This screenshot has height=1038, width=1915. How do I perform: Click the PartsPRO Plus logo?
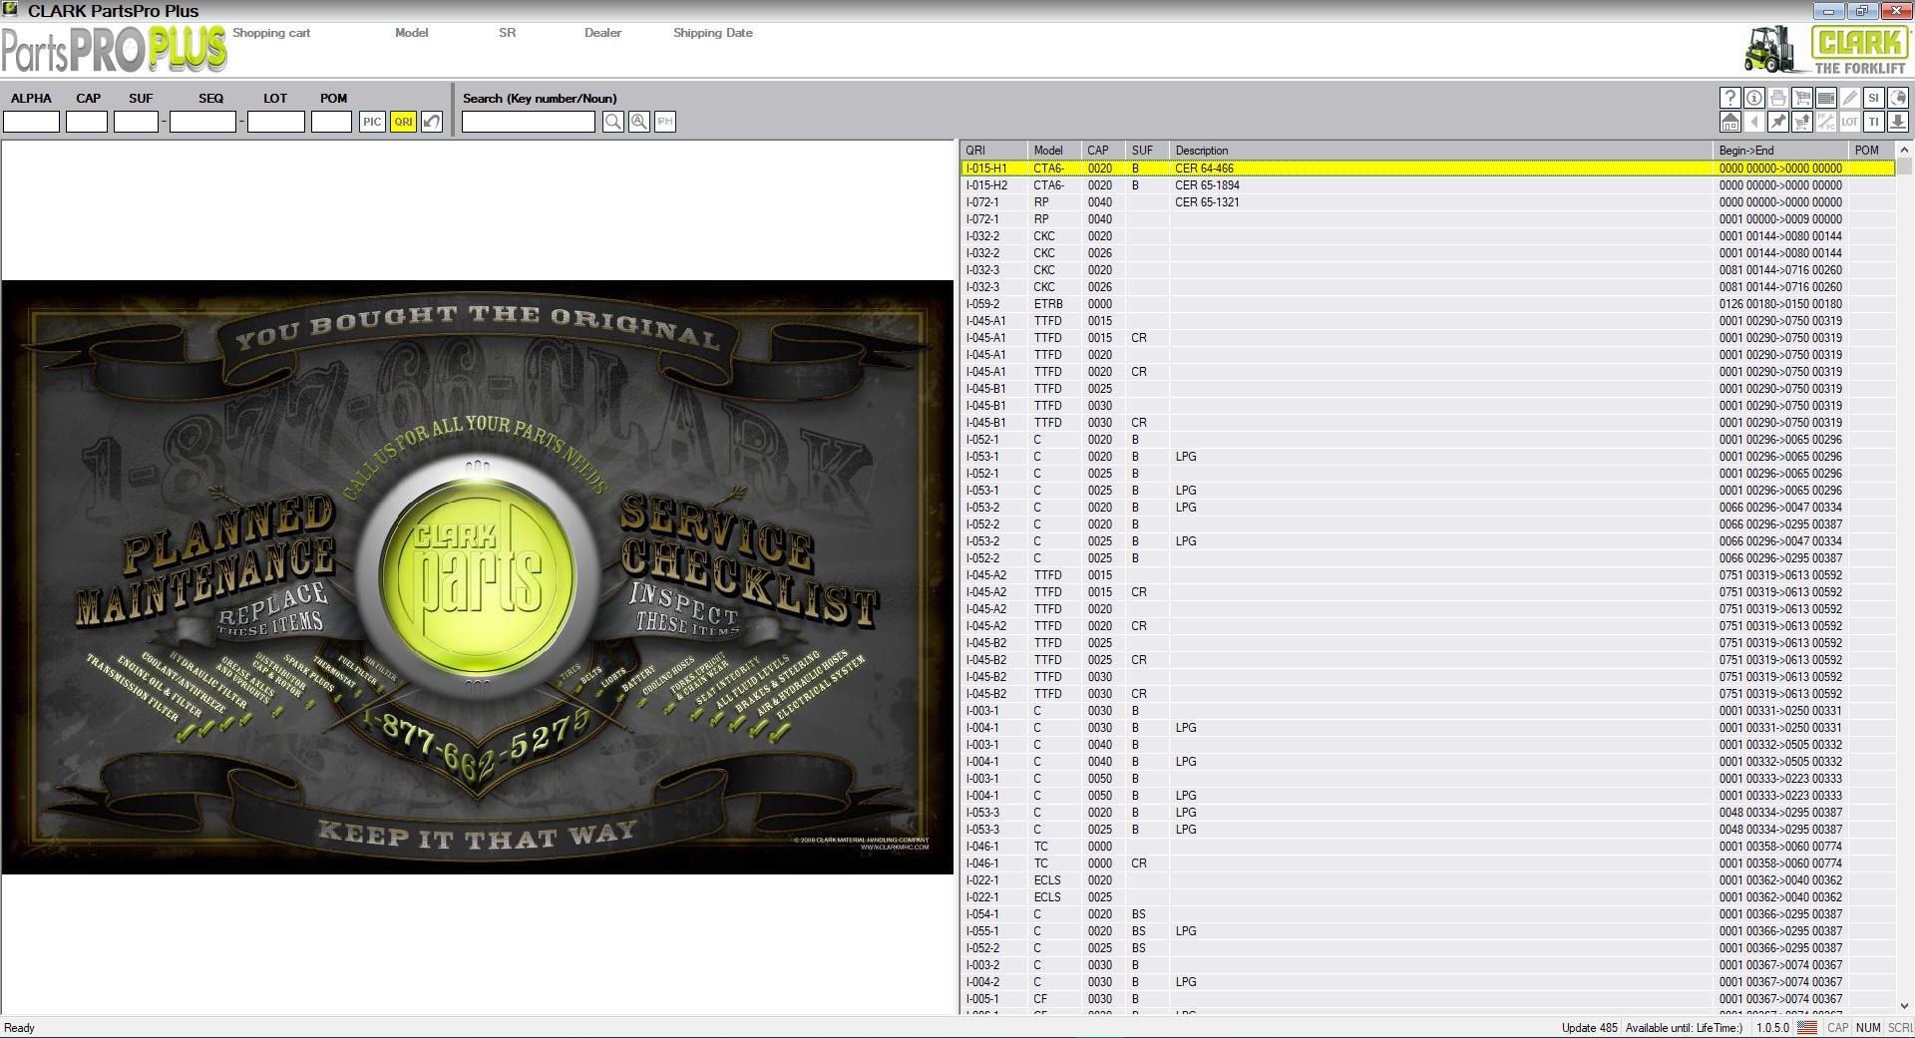click(114, 50)
